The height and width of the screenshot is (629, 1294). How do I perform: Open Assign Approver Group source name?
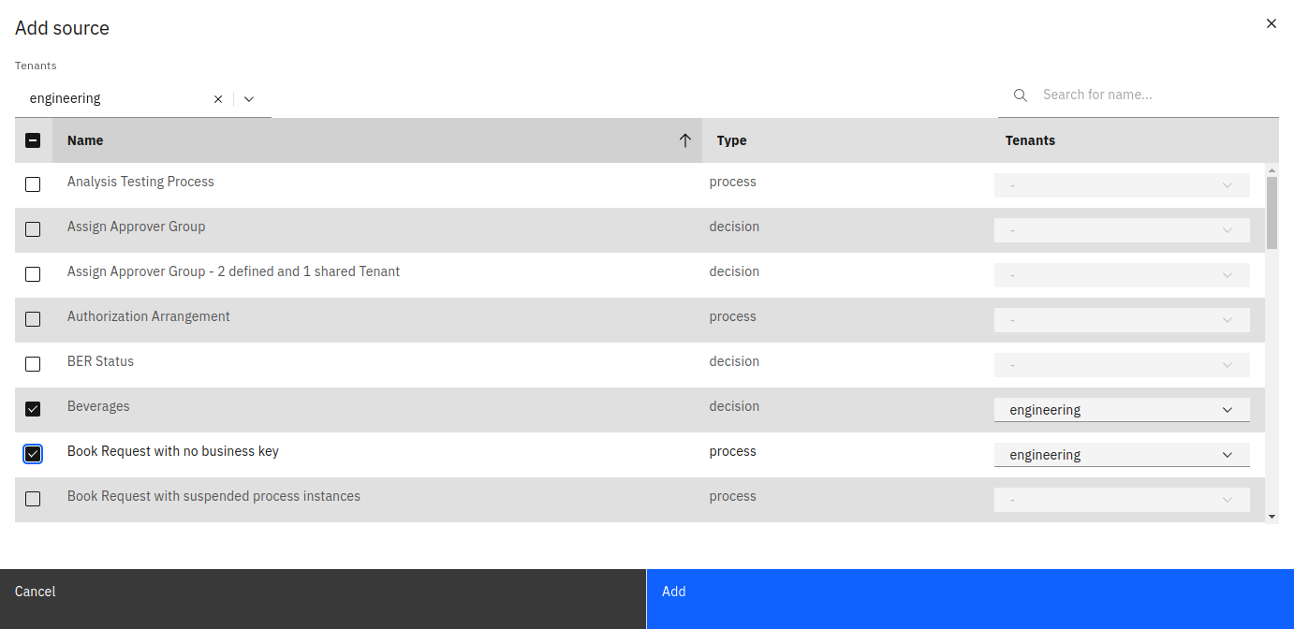point(136,227)
